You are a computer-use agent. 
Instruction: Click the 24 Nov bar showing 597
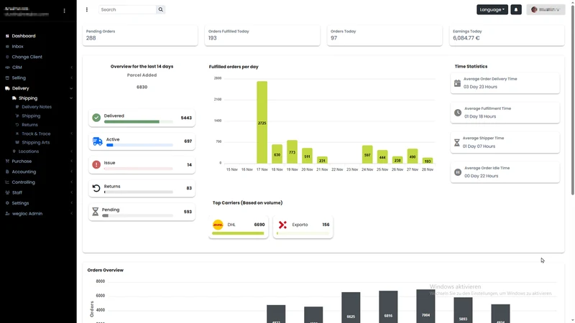click(x=367, y=154)
